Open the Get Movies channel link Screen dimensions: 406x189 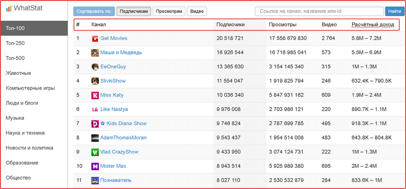(114, 38)
